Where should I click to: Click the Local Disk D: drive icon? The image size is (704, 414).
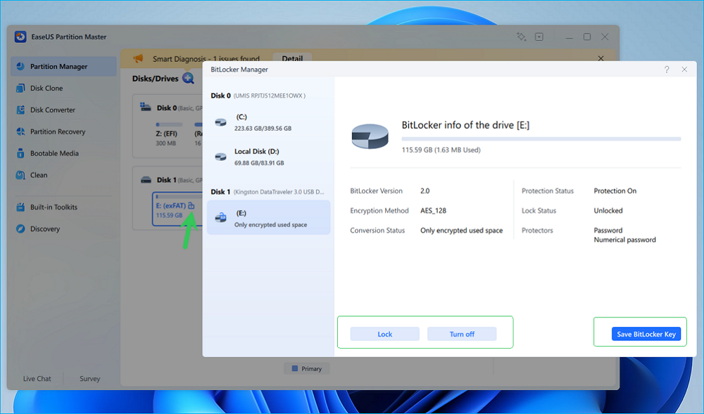point(220,157)
